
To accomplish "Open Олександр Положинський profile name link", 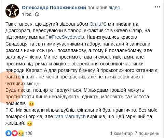I will 54,8.
